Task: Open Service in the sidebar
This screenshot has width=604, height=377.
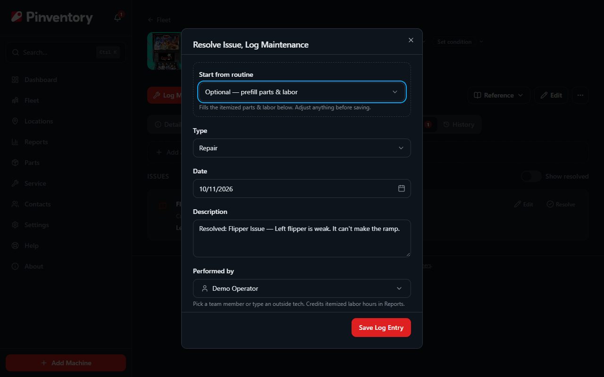Action: tap(66, 183)
